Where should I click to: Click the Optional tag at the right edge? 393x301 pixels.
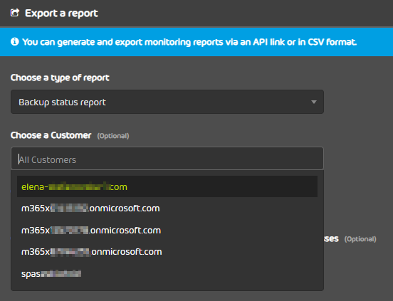click(360, 239)
